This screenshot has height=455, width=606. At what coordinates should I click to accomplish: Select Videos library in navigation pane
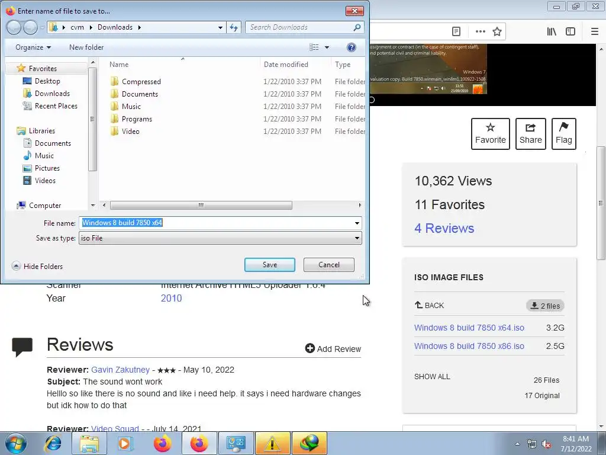click(45, 180)
